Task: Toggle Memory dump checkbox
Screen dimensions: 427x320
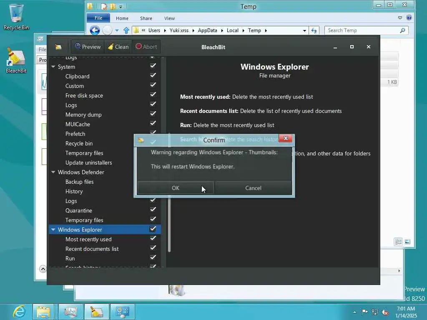Action: [153, 113]
